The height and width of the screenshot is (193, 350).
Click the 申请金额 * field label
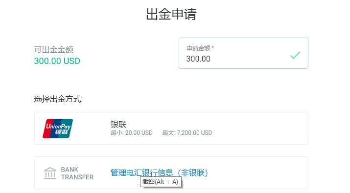pyautogui.click(x=200, y=48)
